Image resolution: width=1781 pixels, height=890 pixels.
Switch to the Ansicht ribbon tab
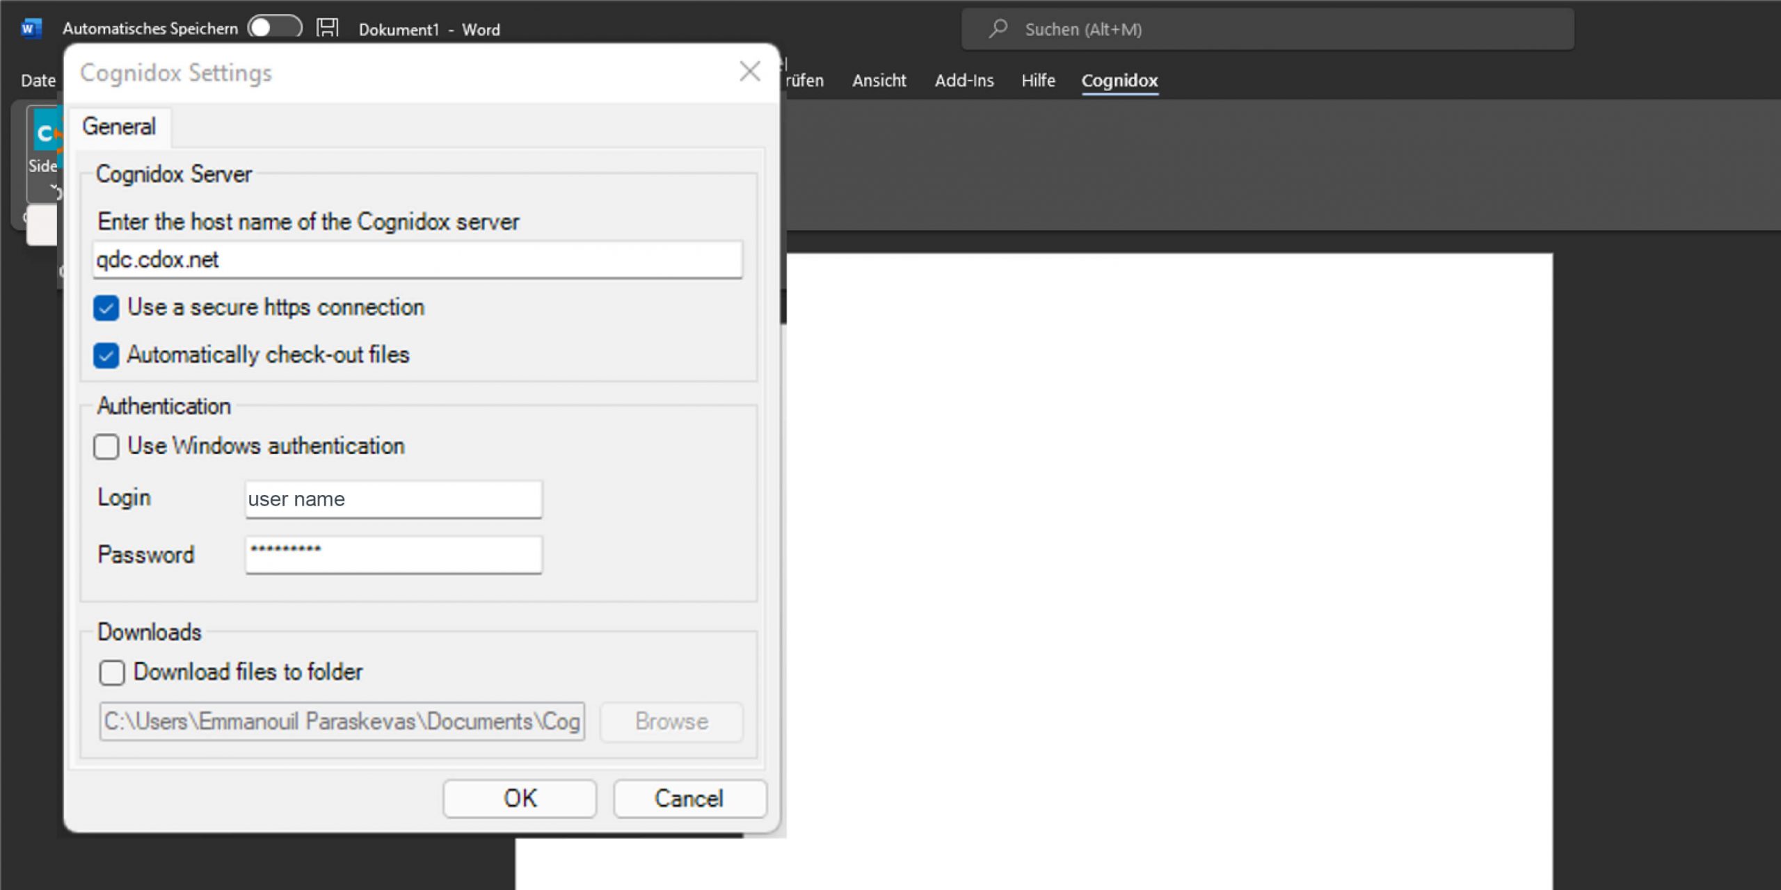879,81
